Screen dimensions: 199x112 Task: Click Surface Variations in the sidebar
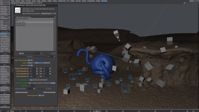[x=5, y=50]
